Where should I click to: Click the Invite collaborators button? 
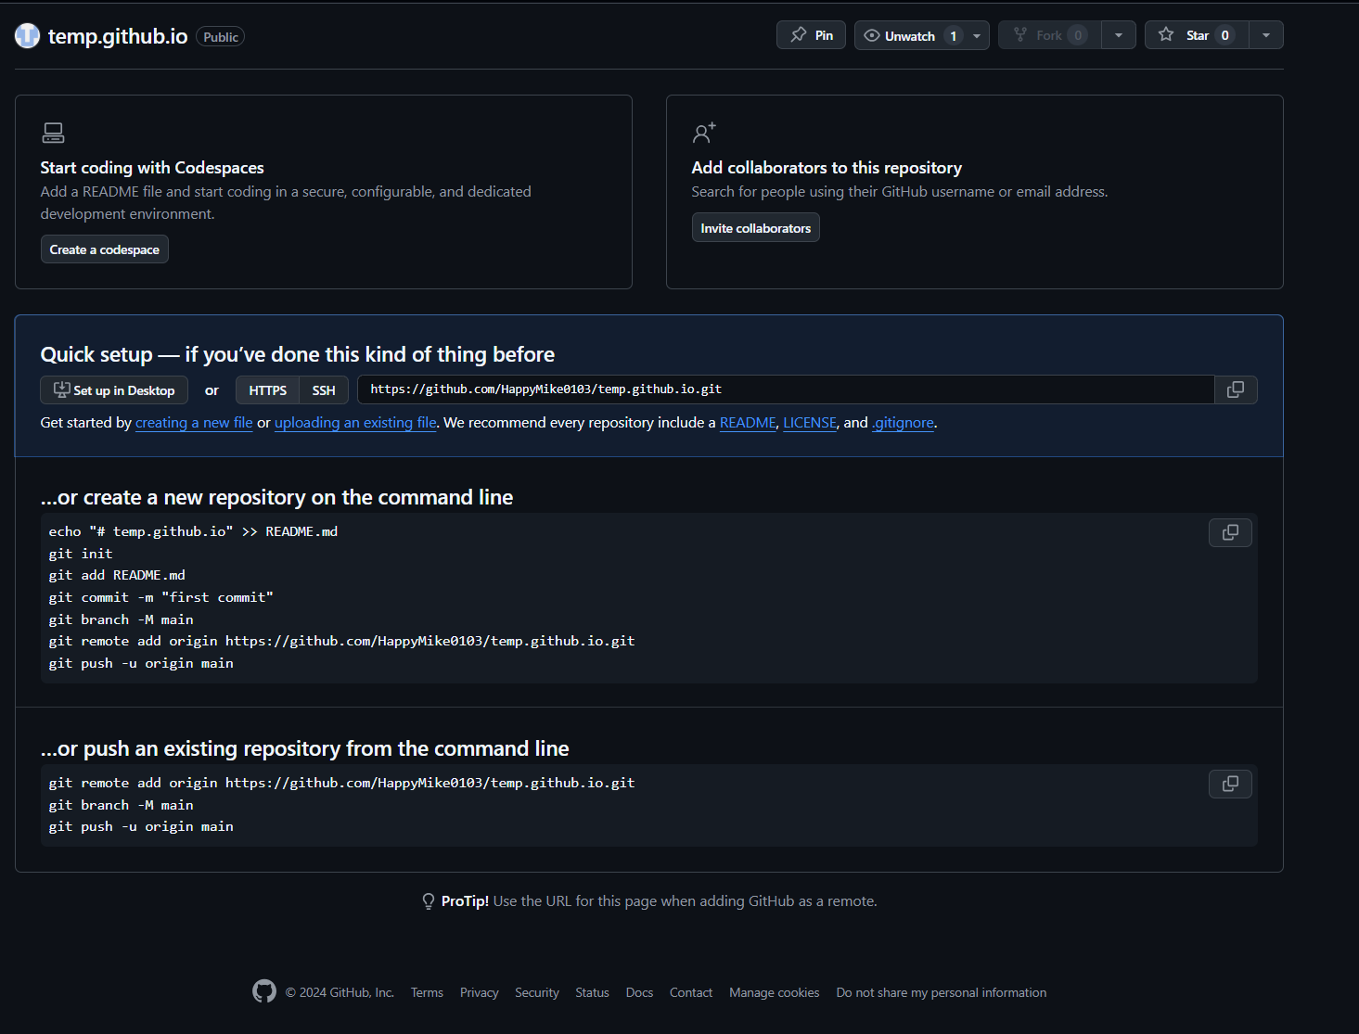click(x=756, y=228)
